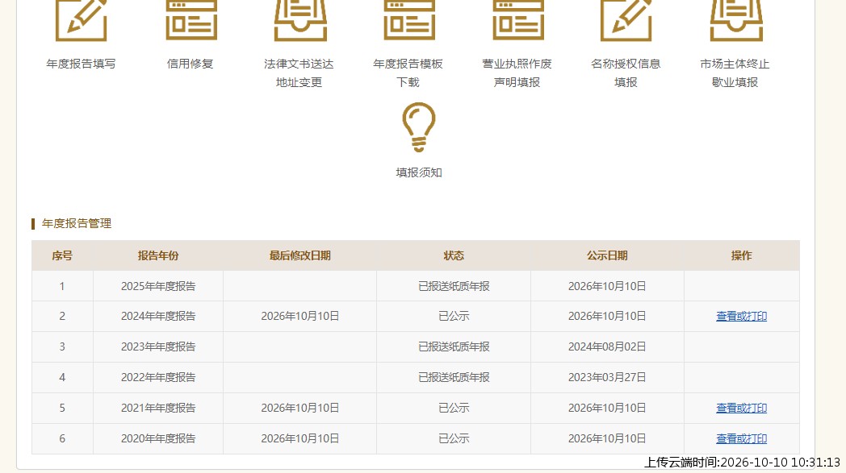Click the 操作 column header
The height and width of the screenshot is (473, 846).
coord(741,256)
